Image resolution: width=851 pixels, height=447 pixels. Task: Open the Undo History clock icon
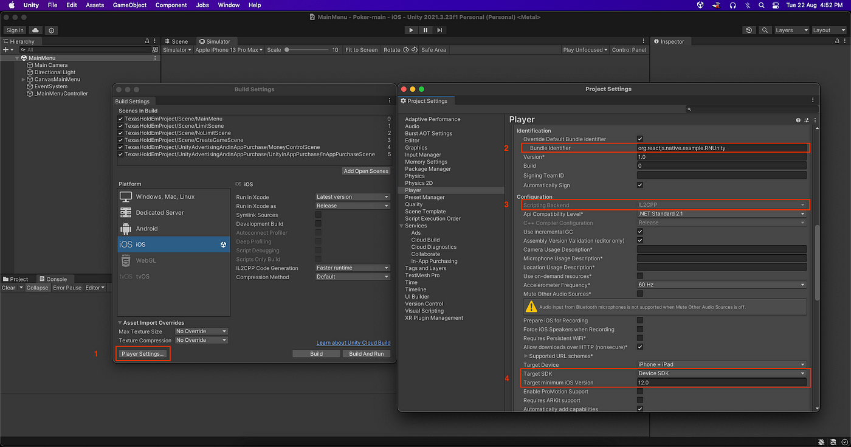(749, 30)
